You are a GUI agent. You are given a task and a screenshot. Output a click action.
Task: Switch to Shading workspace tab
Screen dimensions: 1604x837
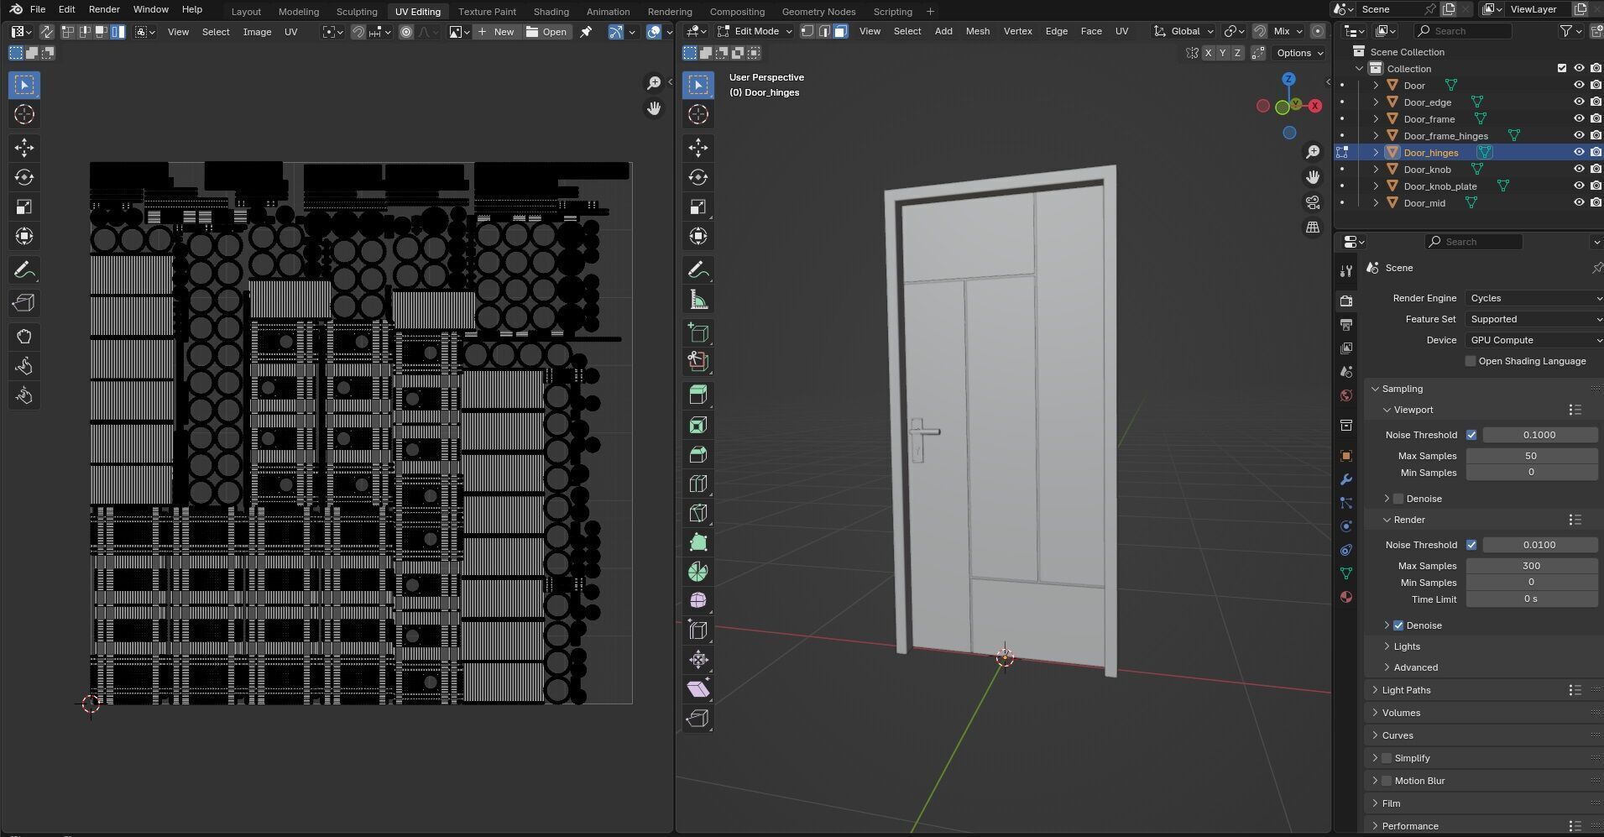pyautogui.click(x=551, y=12)
